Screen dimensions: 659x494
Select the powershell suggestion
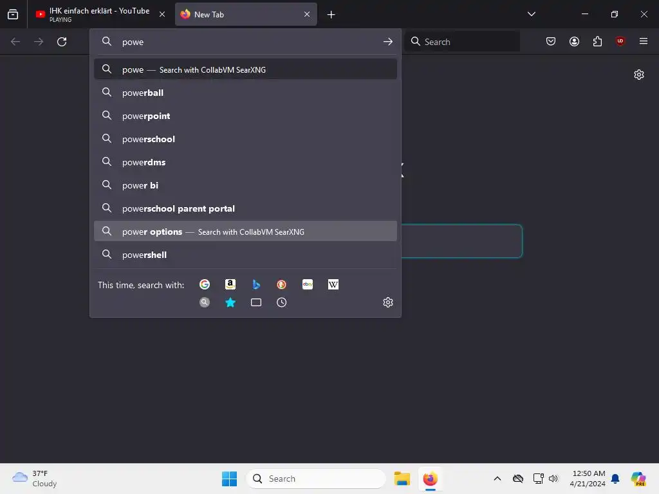pyautogui.click(x=245, y=254)
